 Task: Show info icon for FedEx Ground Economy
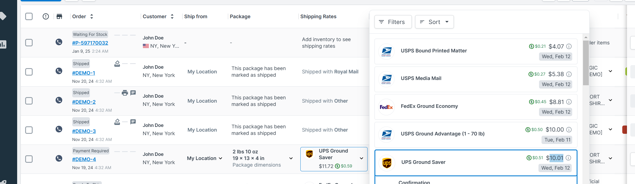click(569, 102)
